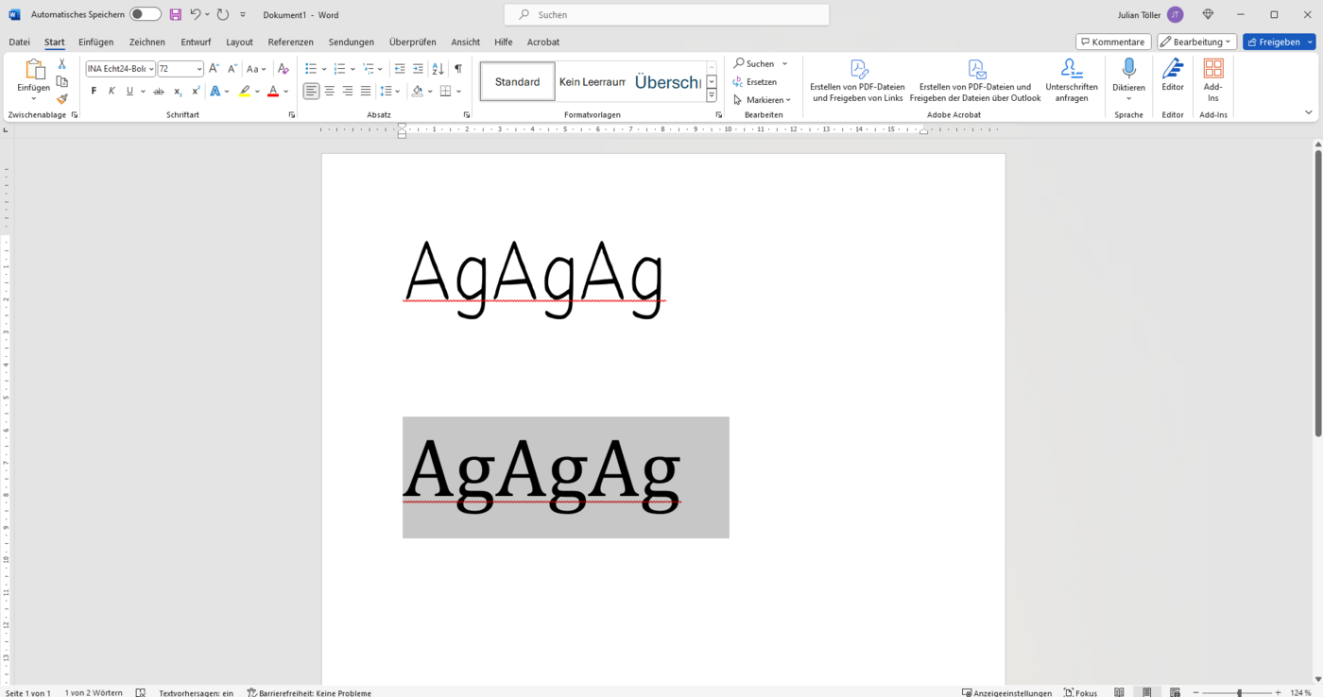Image resolution: width=1323 pixels, height=697 pixels.
Task: Click the clear formatting eraser icon
Action: pyautogui.click(x=283, y=69)
